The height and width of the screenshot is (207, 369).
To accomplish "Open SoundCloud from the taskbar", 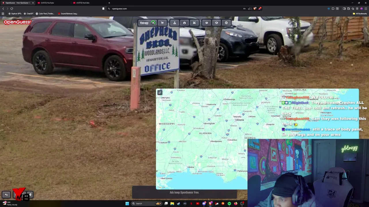I will tap(223, 204).
